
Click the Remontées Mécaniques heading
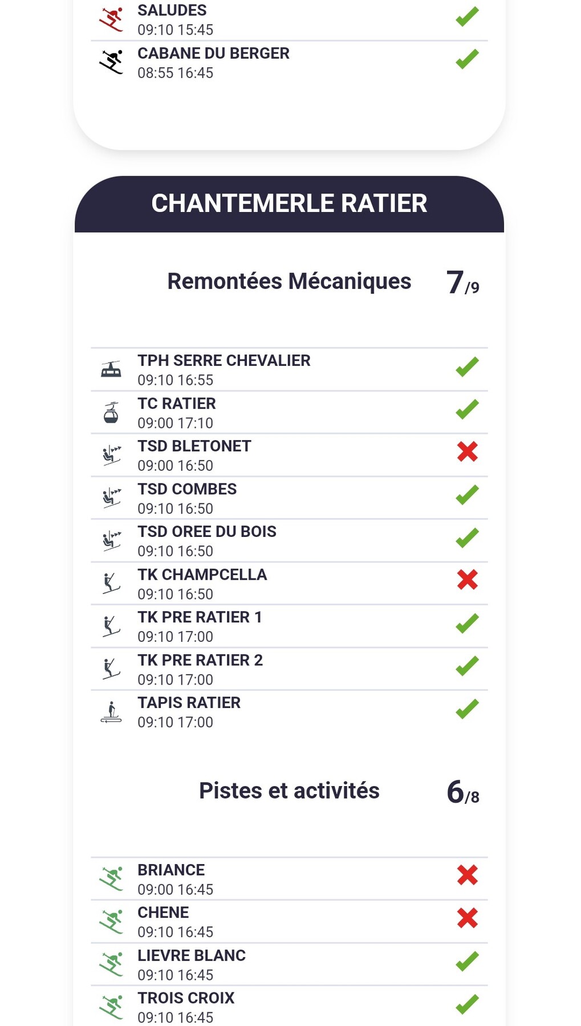click(289, 282)
